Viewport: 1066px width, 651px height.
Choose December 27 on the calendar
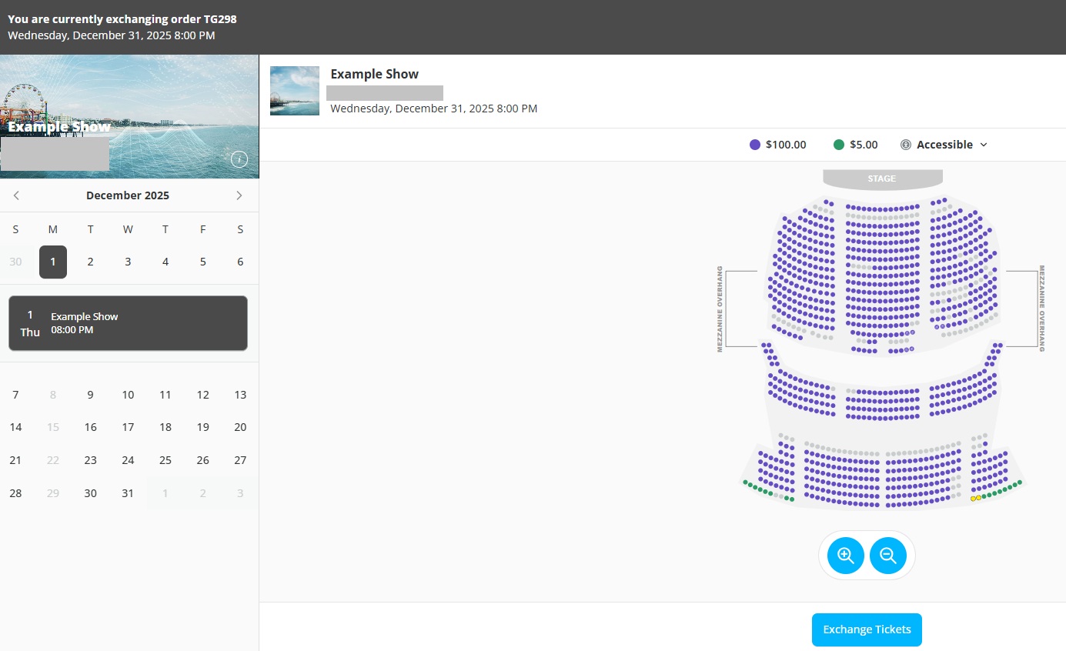pyautogui.click(x=240, y=460)
